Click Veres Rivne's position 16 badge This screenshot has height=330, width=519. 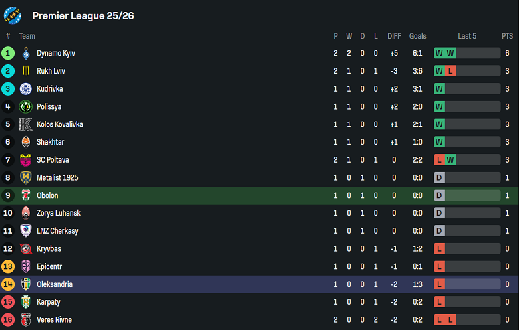(x=8, y=320)
